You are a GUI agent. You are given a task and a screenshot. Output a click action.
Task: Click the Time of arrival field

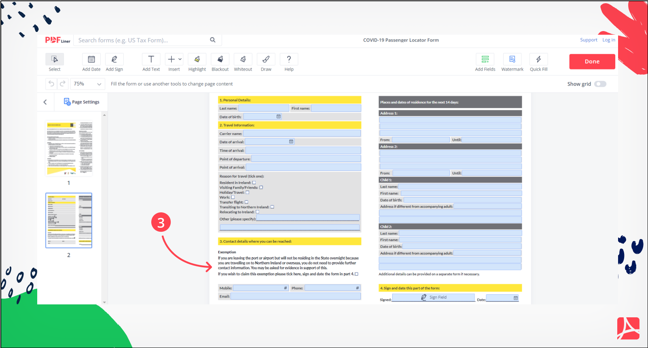point(303,150)
